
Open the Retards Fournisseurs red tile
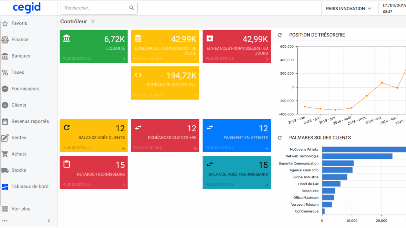(x=94, y=172)
